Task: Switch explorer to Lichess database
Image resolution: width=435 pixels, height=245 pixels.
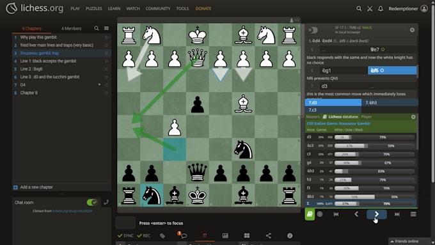Action: click(340, 117)
